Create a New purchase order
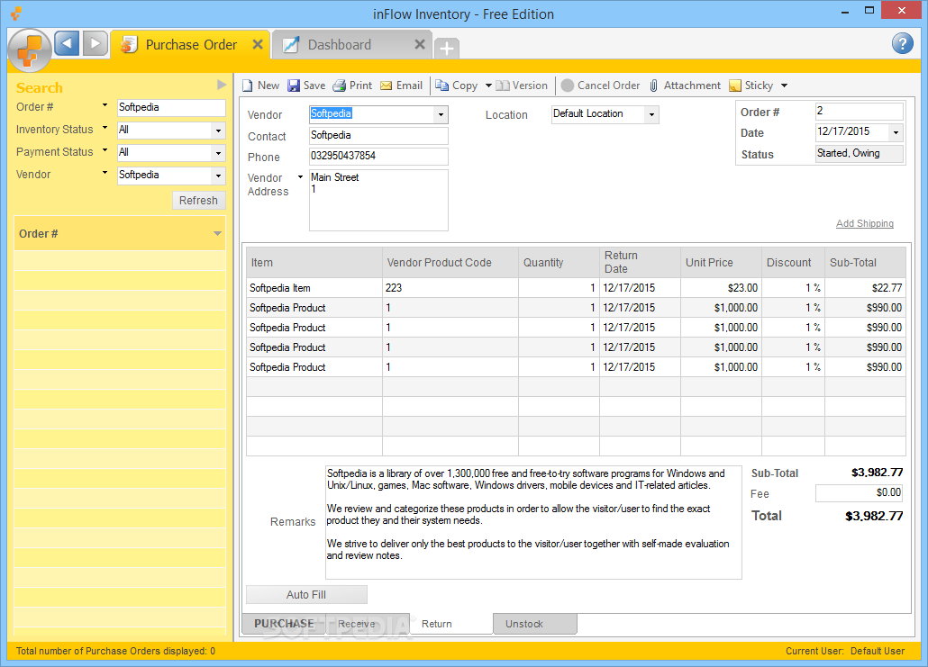Screen dimensions: 928x667 coord(260,86)
